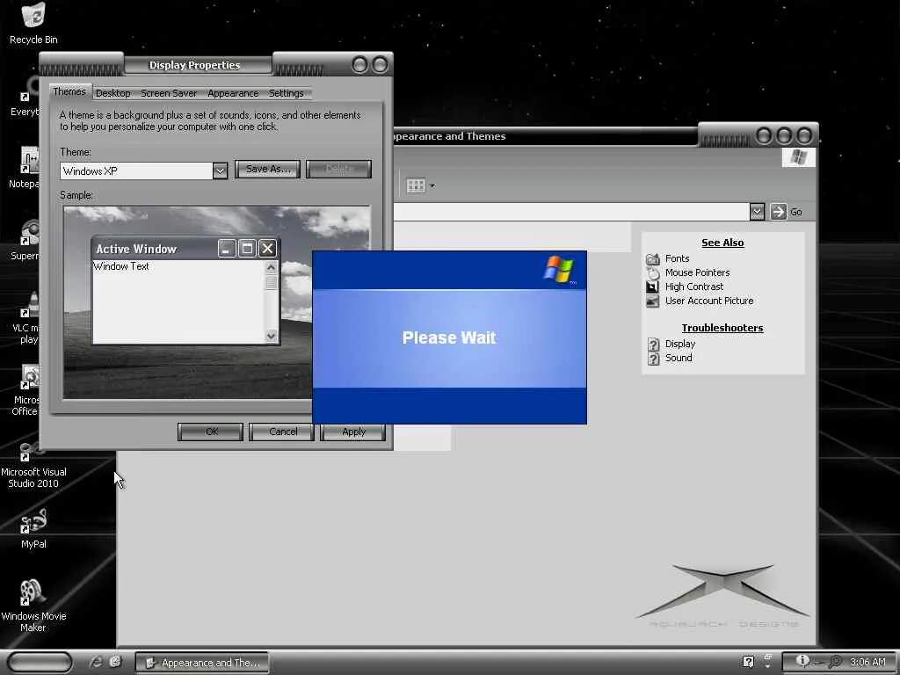
Task: Click the High Contrast icon in See Also
Action: [x=653, y=287]
